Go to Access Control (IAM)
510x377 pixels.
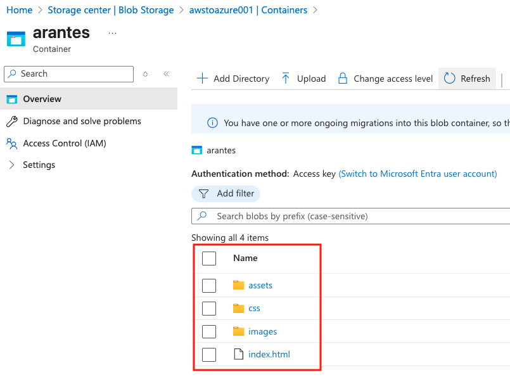[x=64, y=143]
